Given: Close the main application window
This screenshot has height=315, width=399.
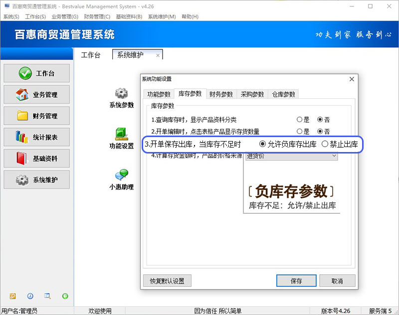Looking at the screenshot, I should coord(389,6).
